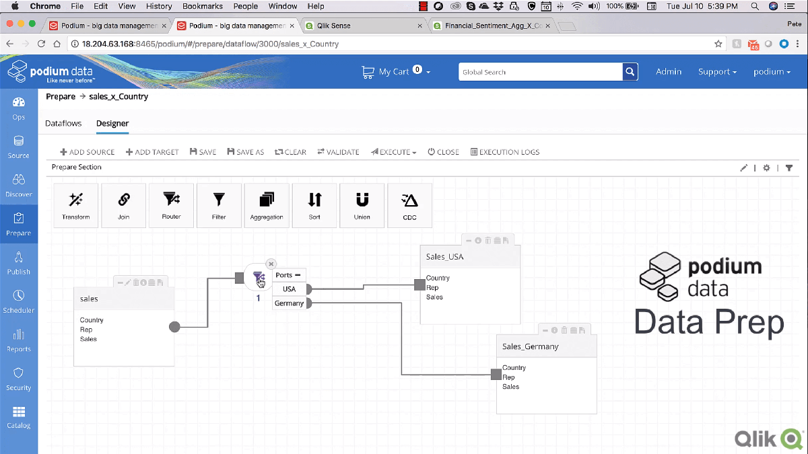The image size is (808, 454).
Task: Click the browser address bar
Action: coord(391,44)
